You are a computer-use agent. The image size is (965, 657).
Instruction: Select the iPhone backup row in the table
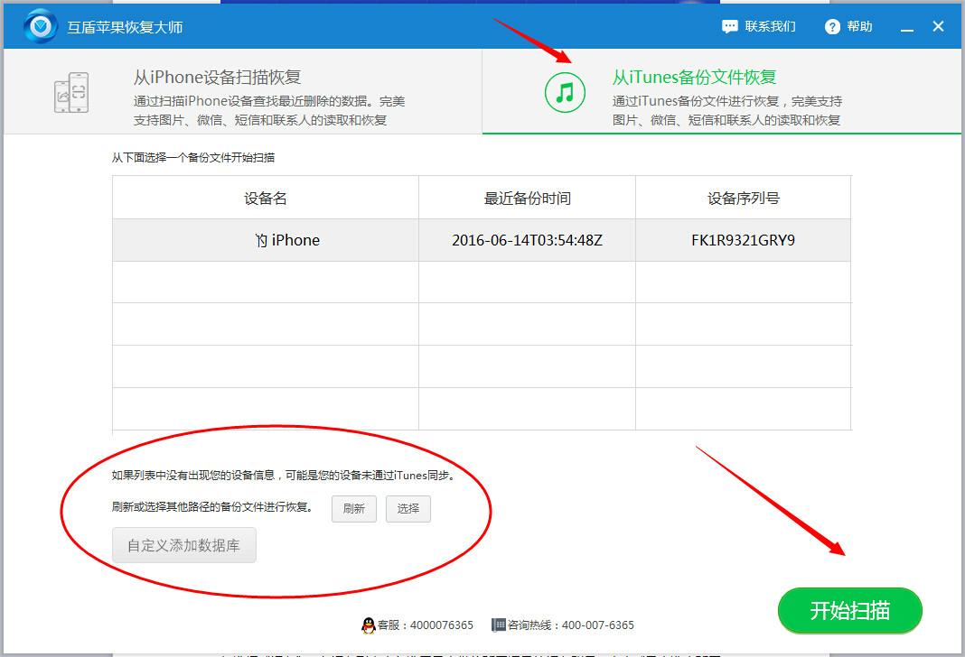pyautogui.click(x=287, y=240)
